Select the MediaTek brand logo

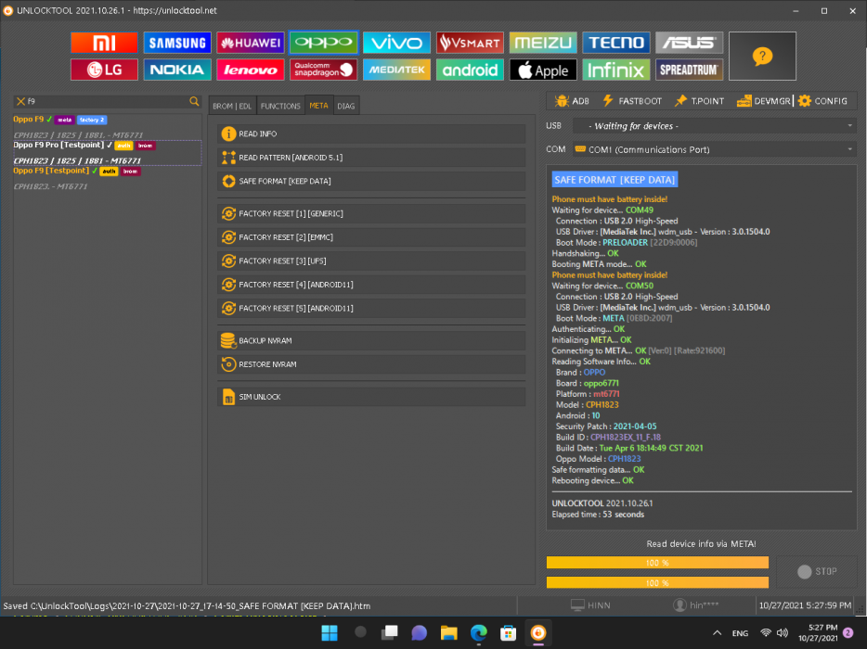click(396, 70)
